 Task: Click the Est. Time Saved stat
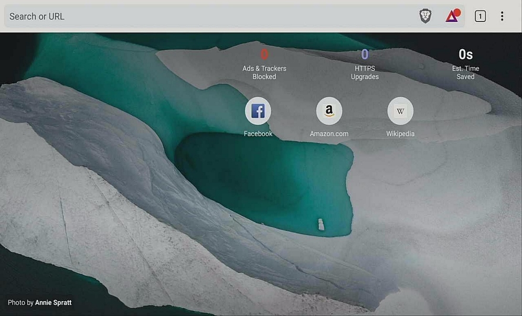pyautogui.click(x=465, y=64)
